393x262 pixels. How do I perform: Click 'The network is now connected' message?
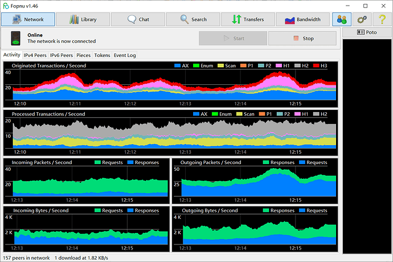pos(62,41)
